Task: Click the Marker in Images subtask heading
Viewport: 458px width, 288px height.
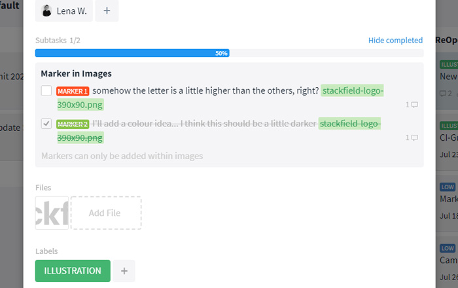Action: click(x=77, y=73)
